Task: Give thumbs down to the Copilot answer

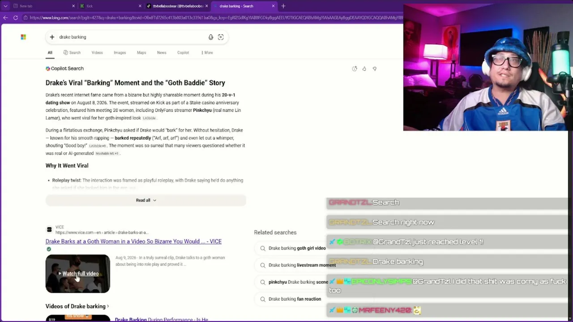Action: click(x=375, y=69)
